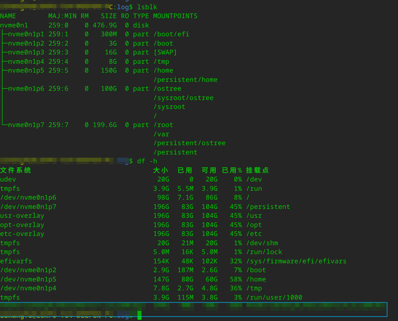Select "/dev/nvme0n1p4" in the df output
Screen dimensions: 398x321
pos(28,288)
